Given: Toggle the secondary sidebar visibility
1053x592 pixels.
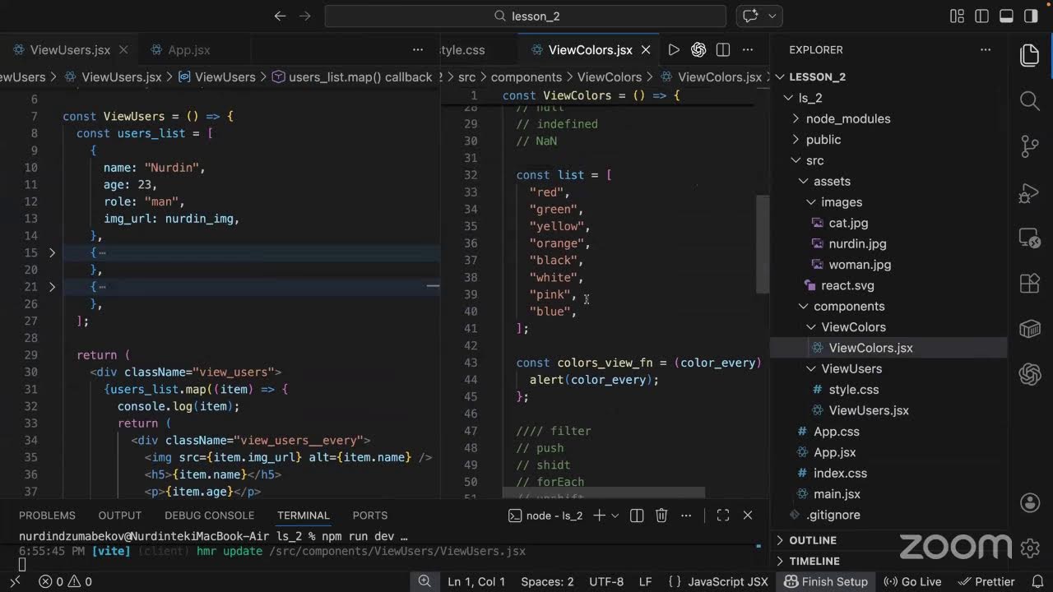Looking at the screenshot, I should click(x=1031, y=16).
